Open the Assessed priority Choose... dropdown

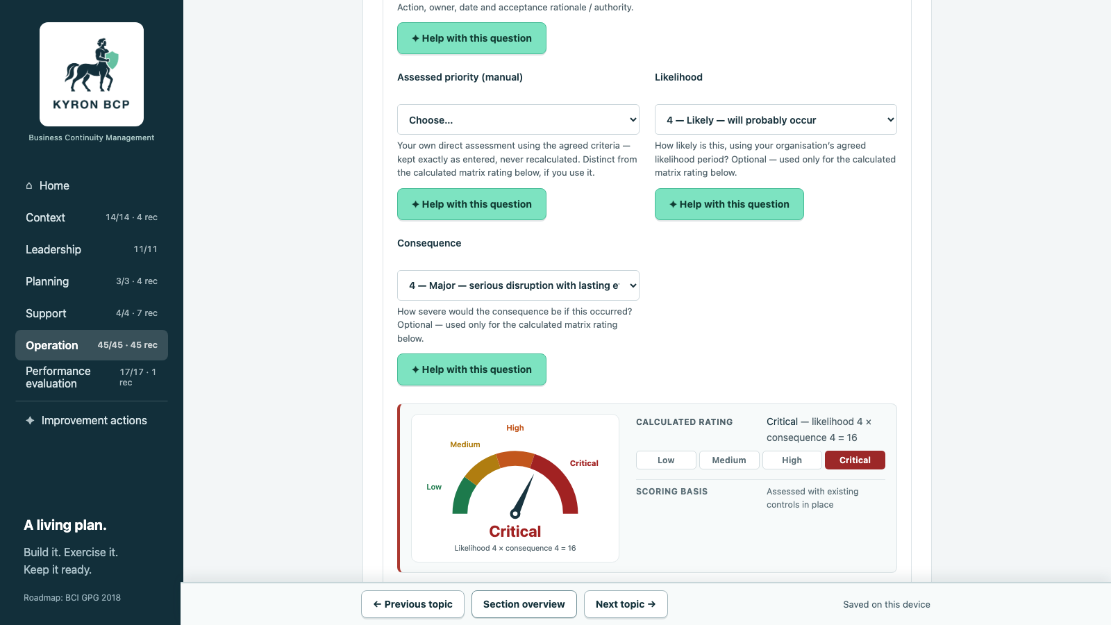pos(518,119)
